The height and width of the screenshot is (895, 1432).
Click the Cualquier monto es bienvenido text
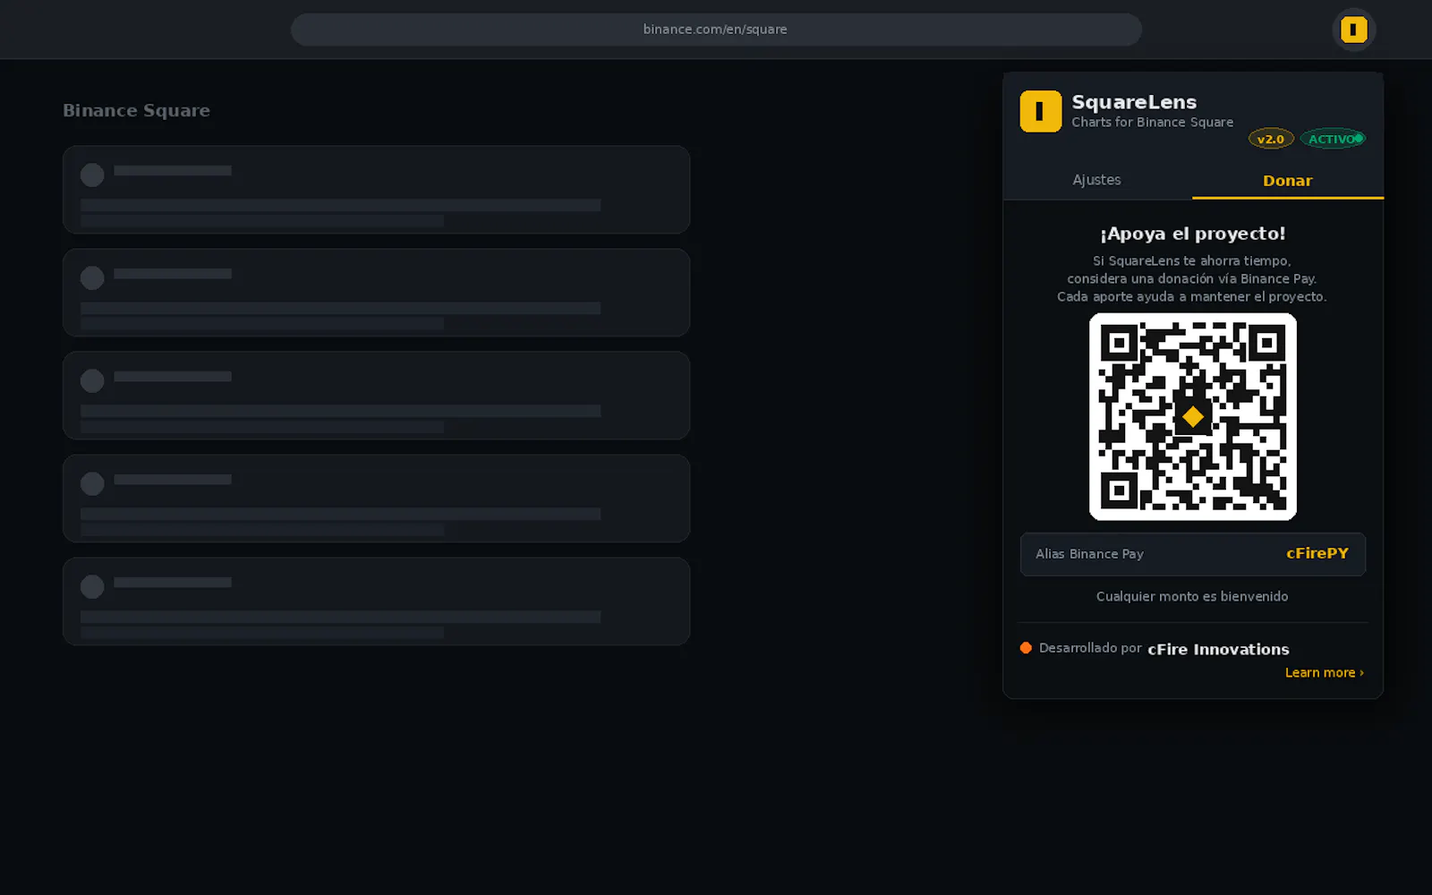pos(1192,596)
